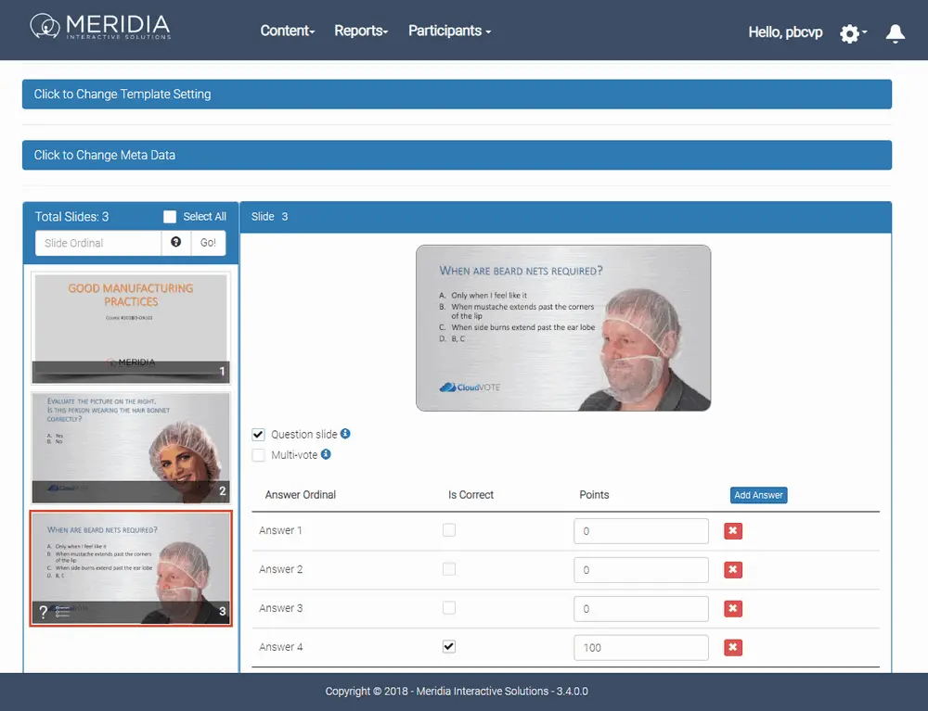Viewport: 928px width, 711px height.
Task: Expand Click to Change Template Setting
Action: tap(457, 95)
